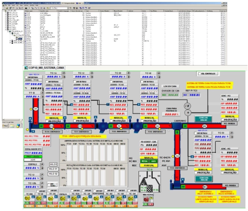
Task: Toggle INTERTRAV checkbox above 103001 - TT 01
Action: [x=26, y=77]
